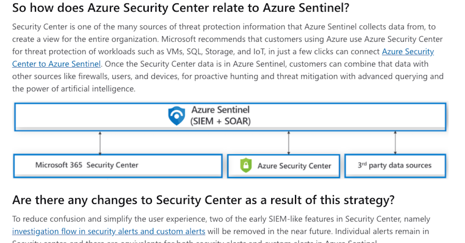The width and height of the screenshot is (465, 243).
Task: Click the 'Azure Security' link text ending line three
Action: [x=408, y=51]
